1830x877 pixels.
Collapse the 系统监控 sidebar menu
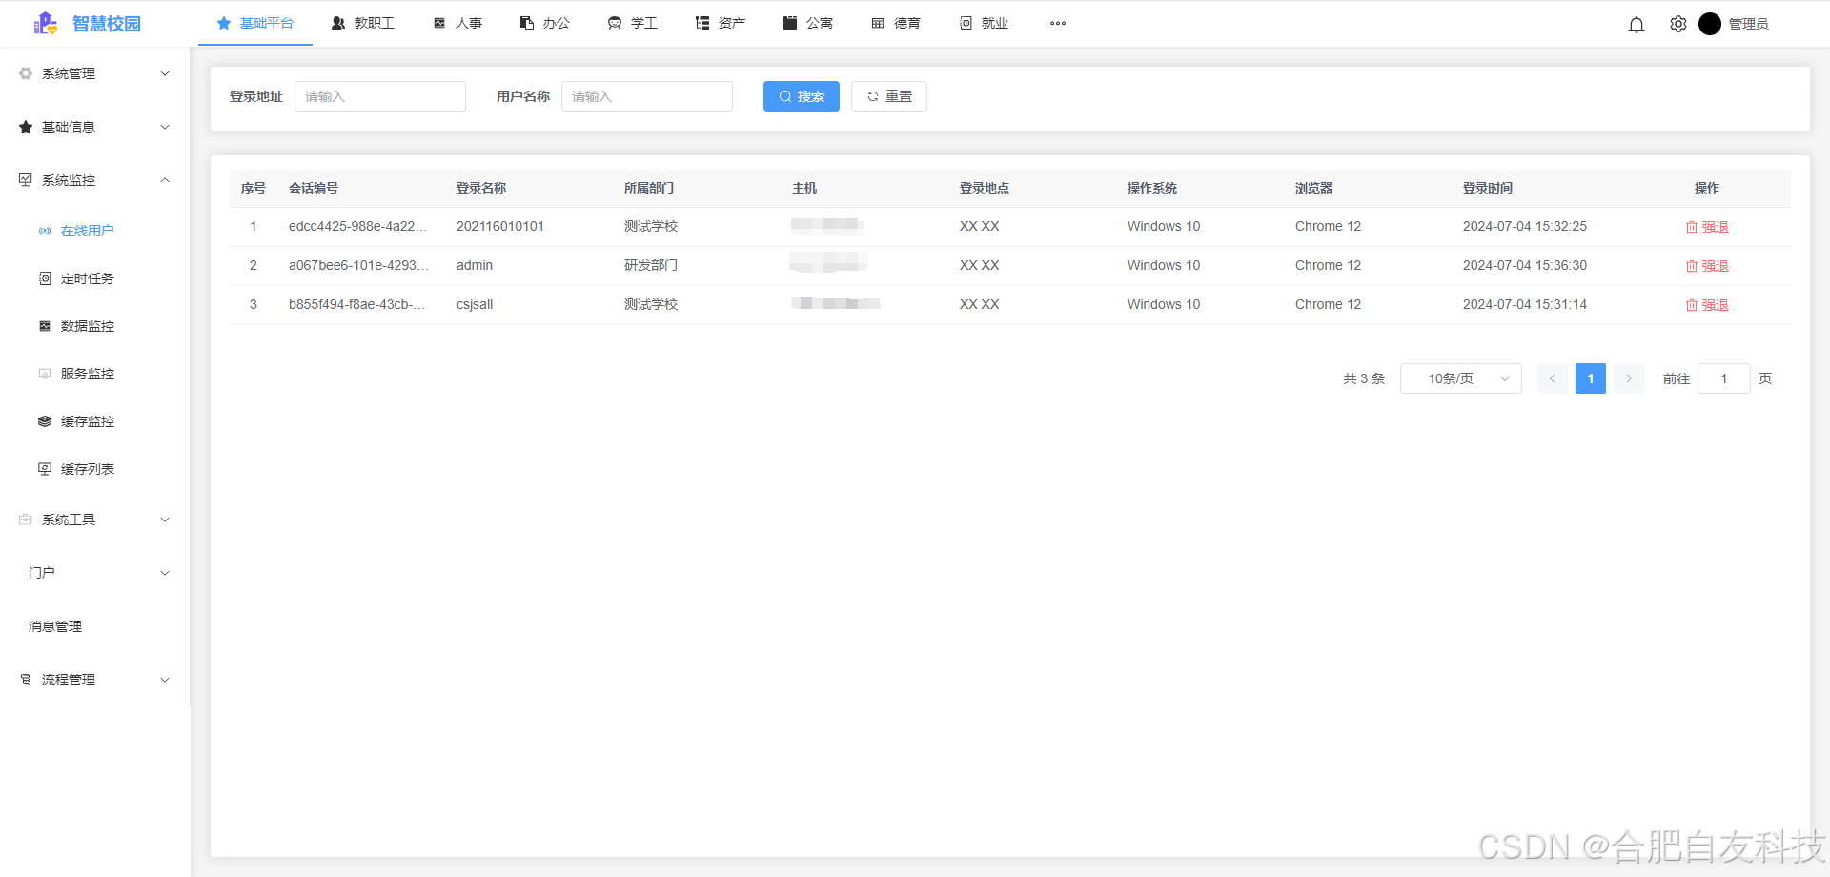tap(94, 180)
